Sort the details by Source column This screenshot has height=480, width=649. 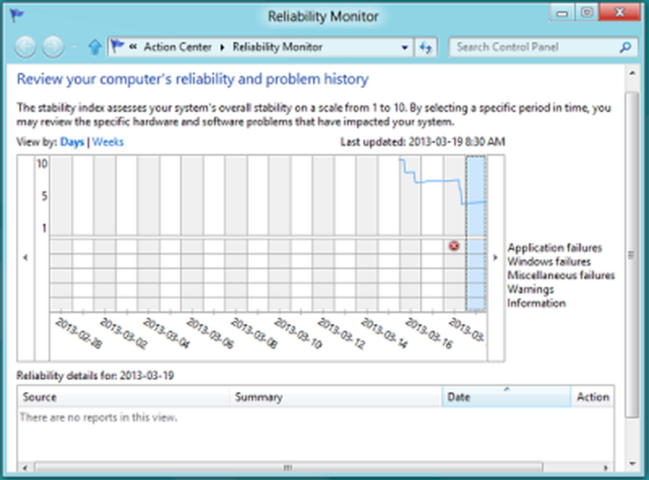point(123,397)
